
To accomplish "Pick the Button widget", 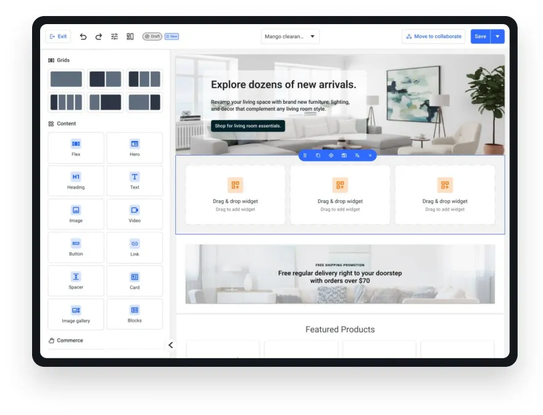I will [76, 248].
